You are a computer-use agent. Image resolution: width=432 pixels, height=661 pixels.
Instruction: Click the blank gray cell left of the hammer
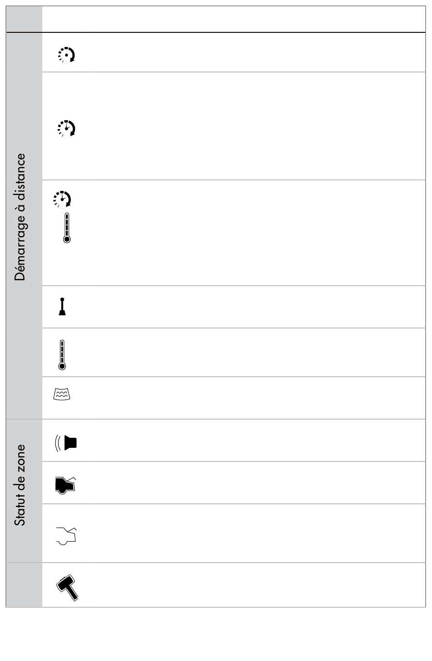[x=24, y=585]
